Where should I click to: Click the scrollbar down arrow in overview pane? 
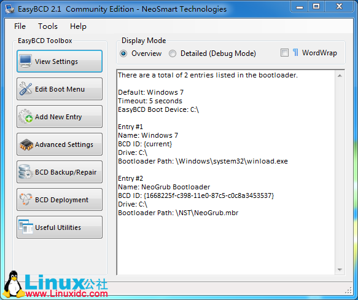[340, 270]
